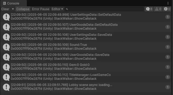The width and height of the screenshot is (173, 95).
Task: Select the UserGoodsData::SetDefaultData log icon
Action: pos(6,27)
